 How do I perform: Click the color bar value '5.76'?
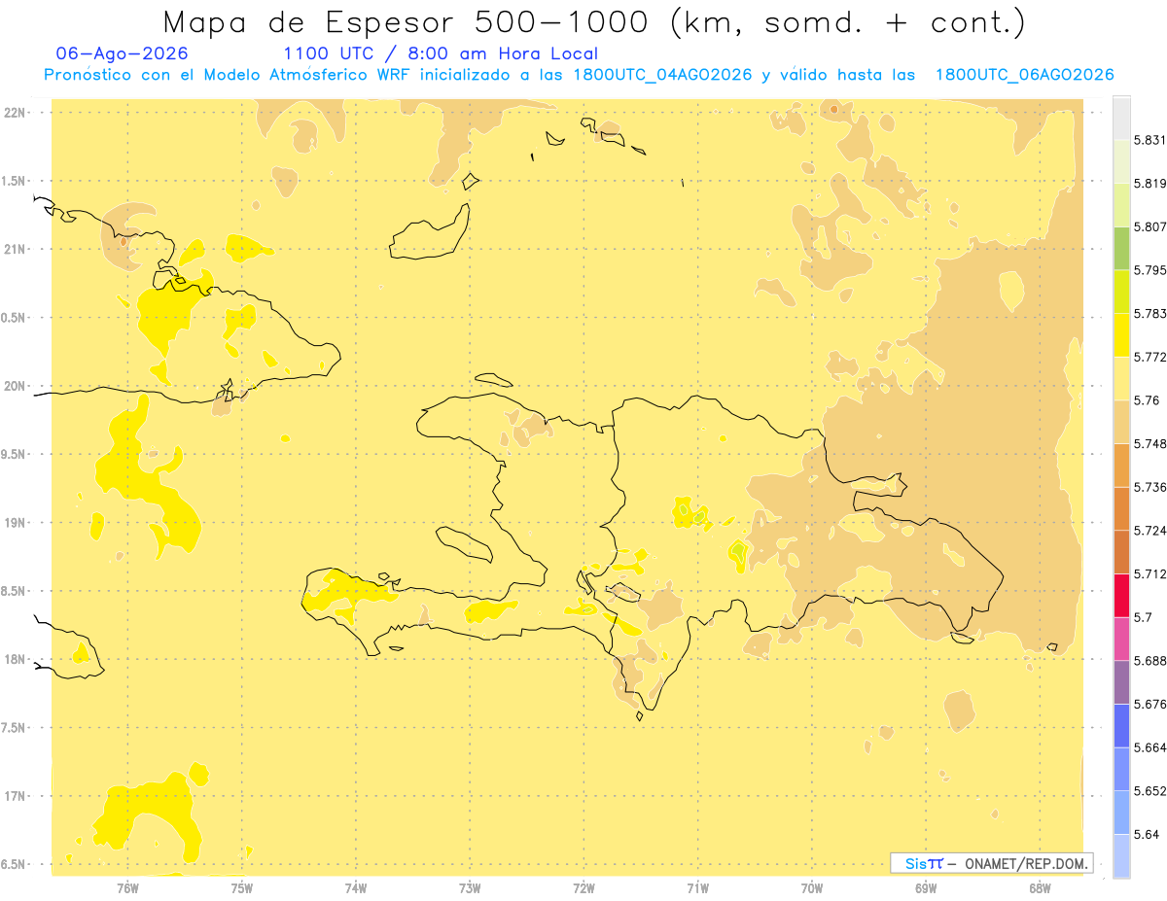tap(1147, 399)
